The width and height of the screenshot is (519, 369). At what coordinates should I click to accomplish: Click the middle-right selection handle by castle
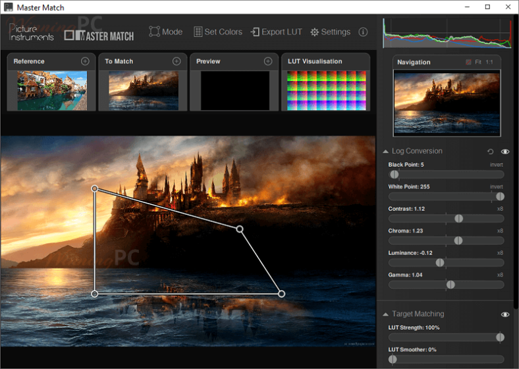point(240,229)
